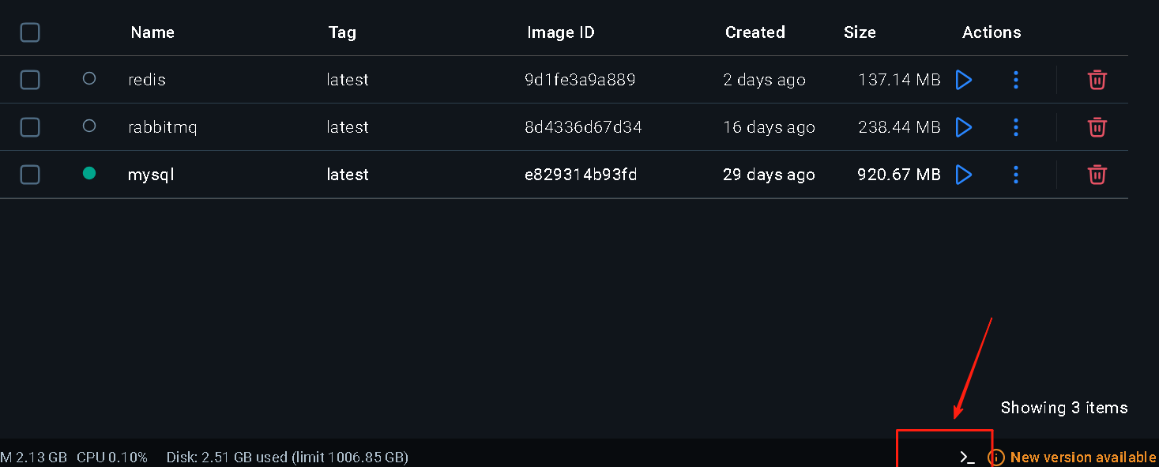Delete the redis image
This screenshot has width=1159, height=467.
1097,80
